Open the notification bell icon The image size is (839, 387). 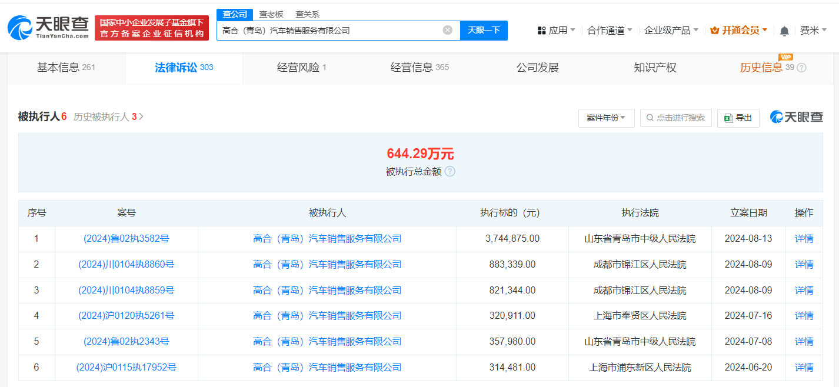coord(784,29)
